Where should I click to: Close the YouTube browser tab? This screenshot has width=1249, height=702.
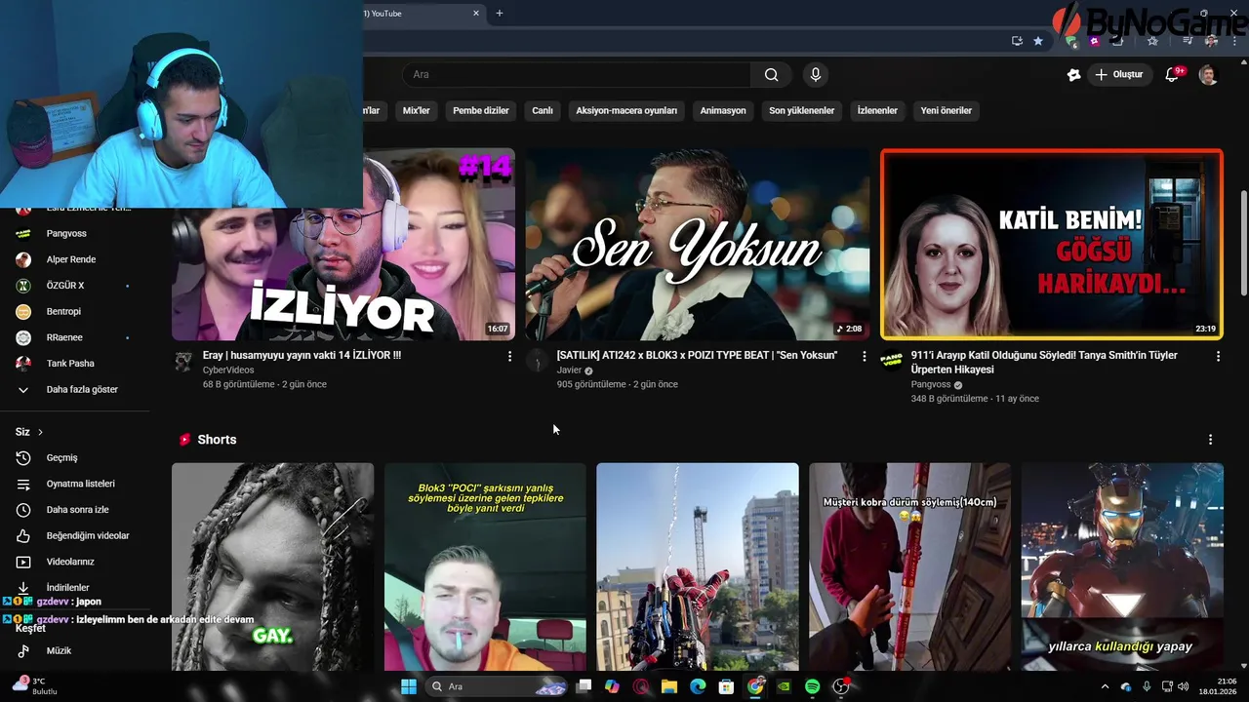tap(476, 14)
